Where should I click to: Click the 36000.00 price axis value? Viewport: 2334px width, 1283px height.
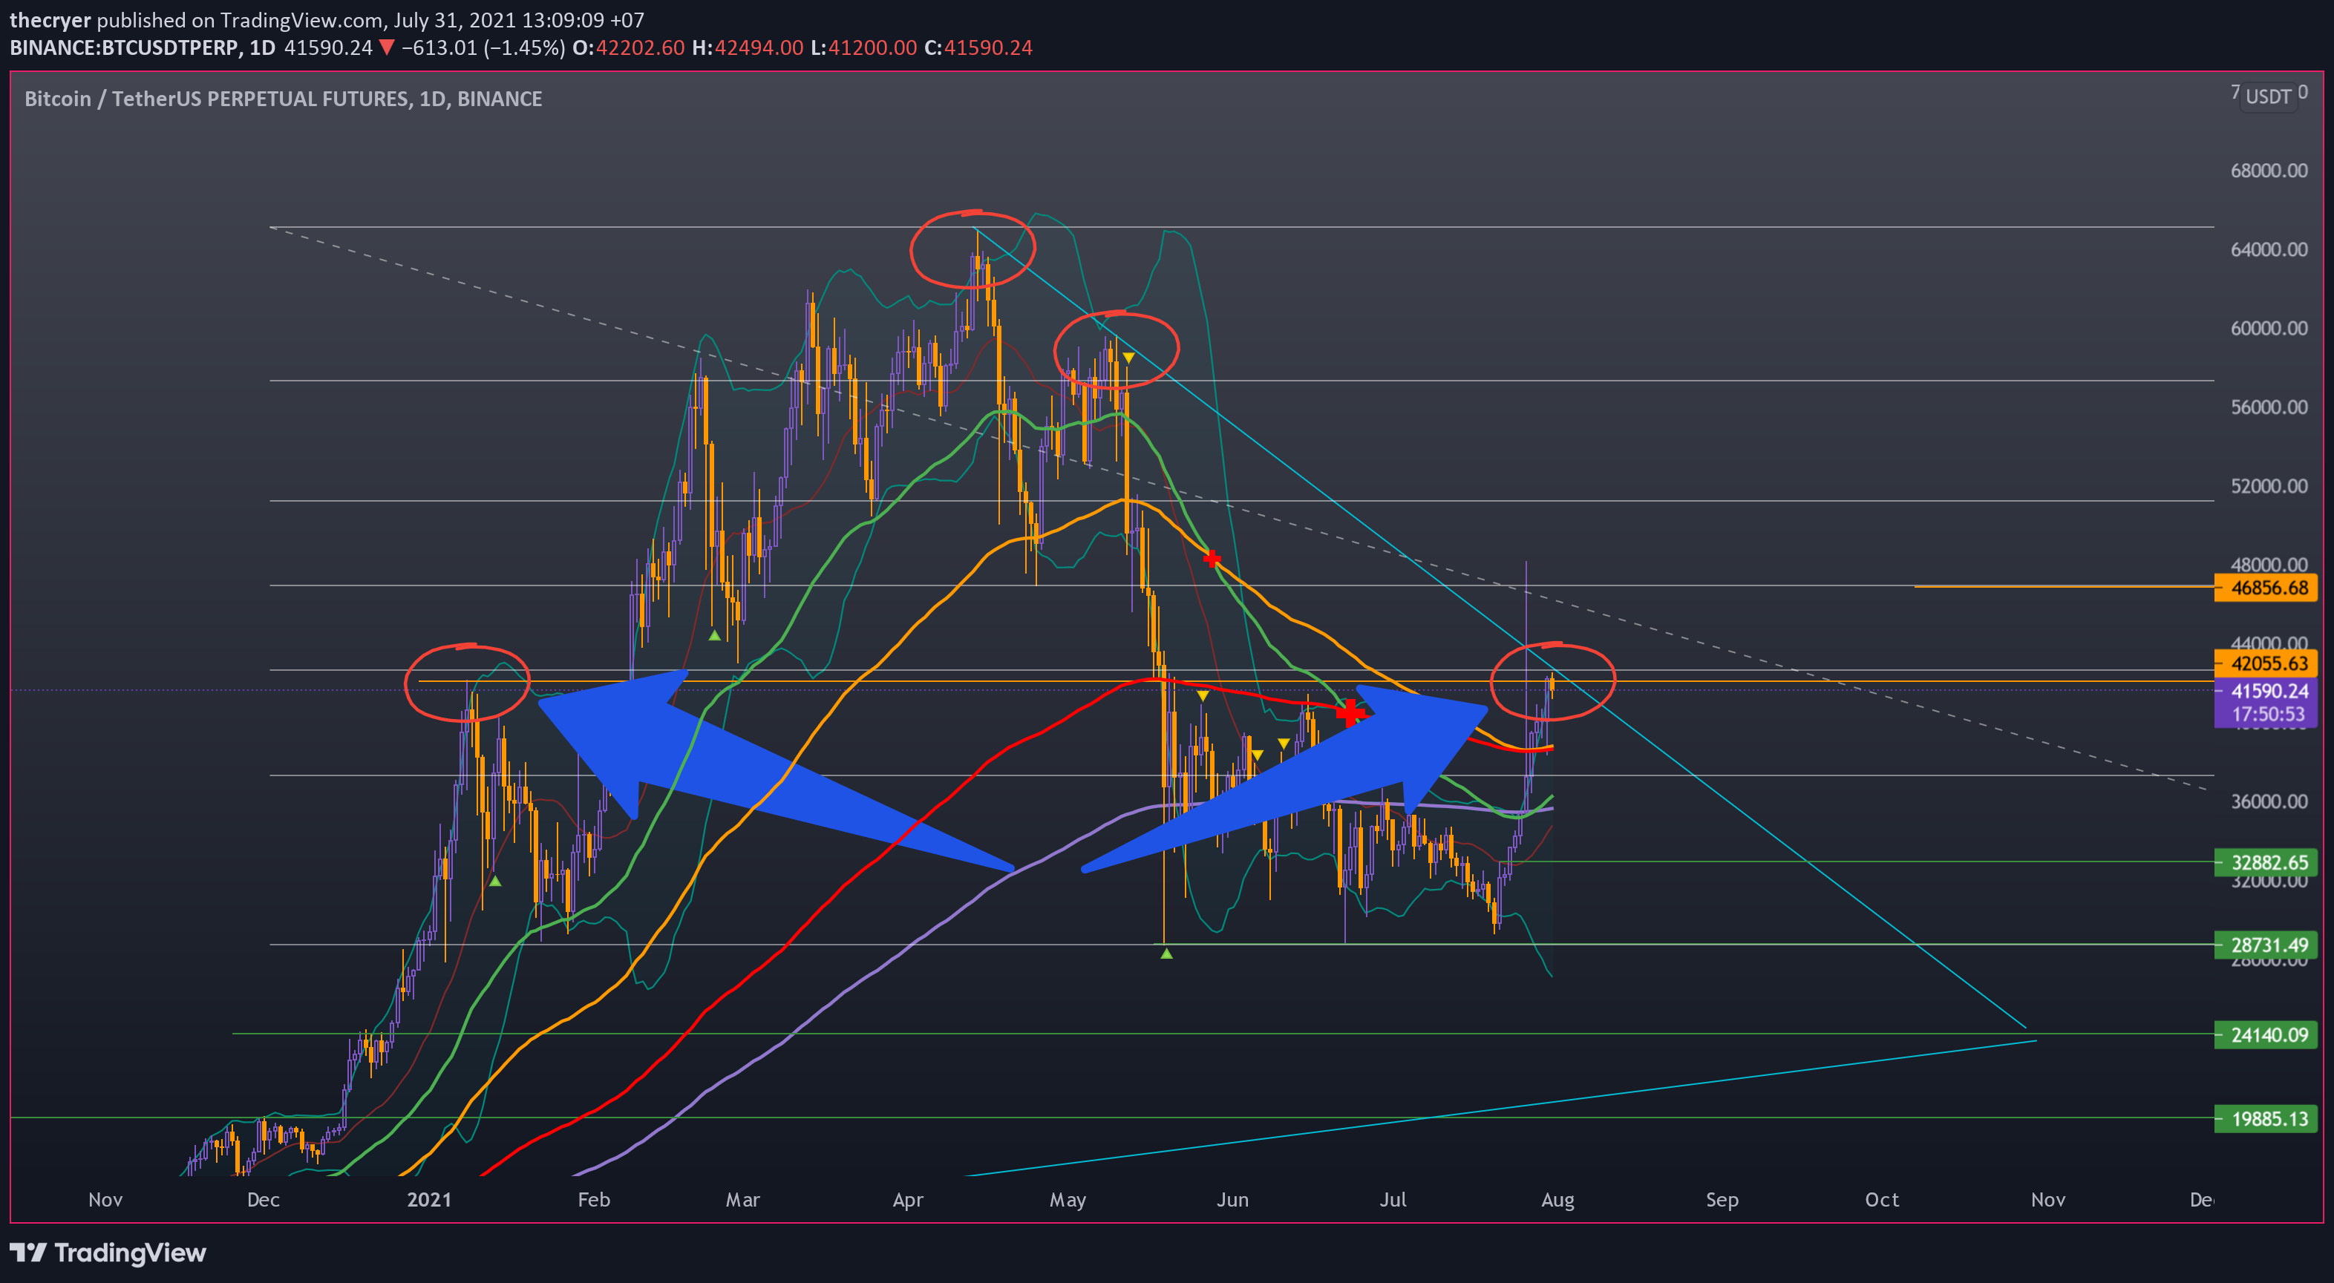[2269, 801]
